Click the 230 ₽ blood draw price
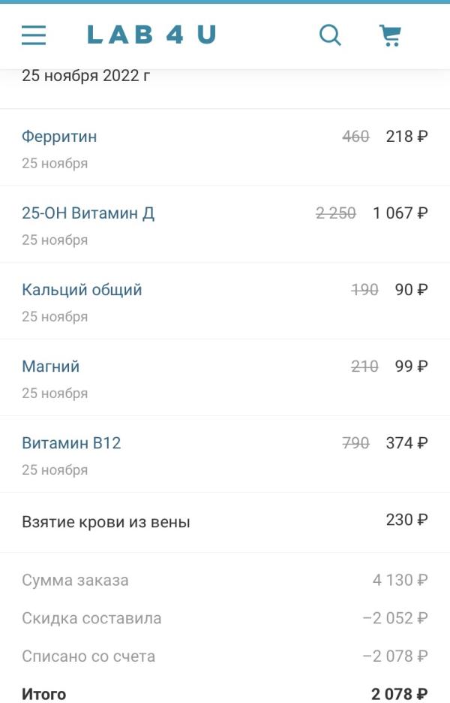Screen dimensions: 450x703 click(406, 520)
